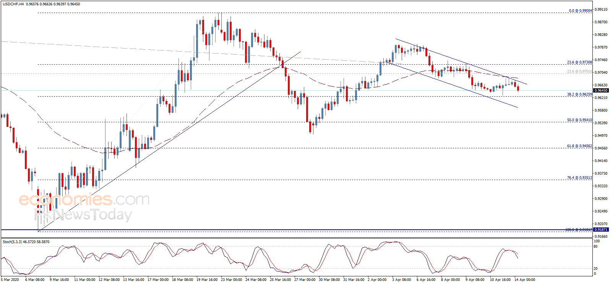Click the 38.2 @ 0.96259 Fibonacci label
The height and width of the screenshot is (284, 610).
tap(579, 94)
